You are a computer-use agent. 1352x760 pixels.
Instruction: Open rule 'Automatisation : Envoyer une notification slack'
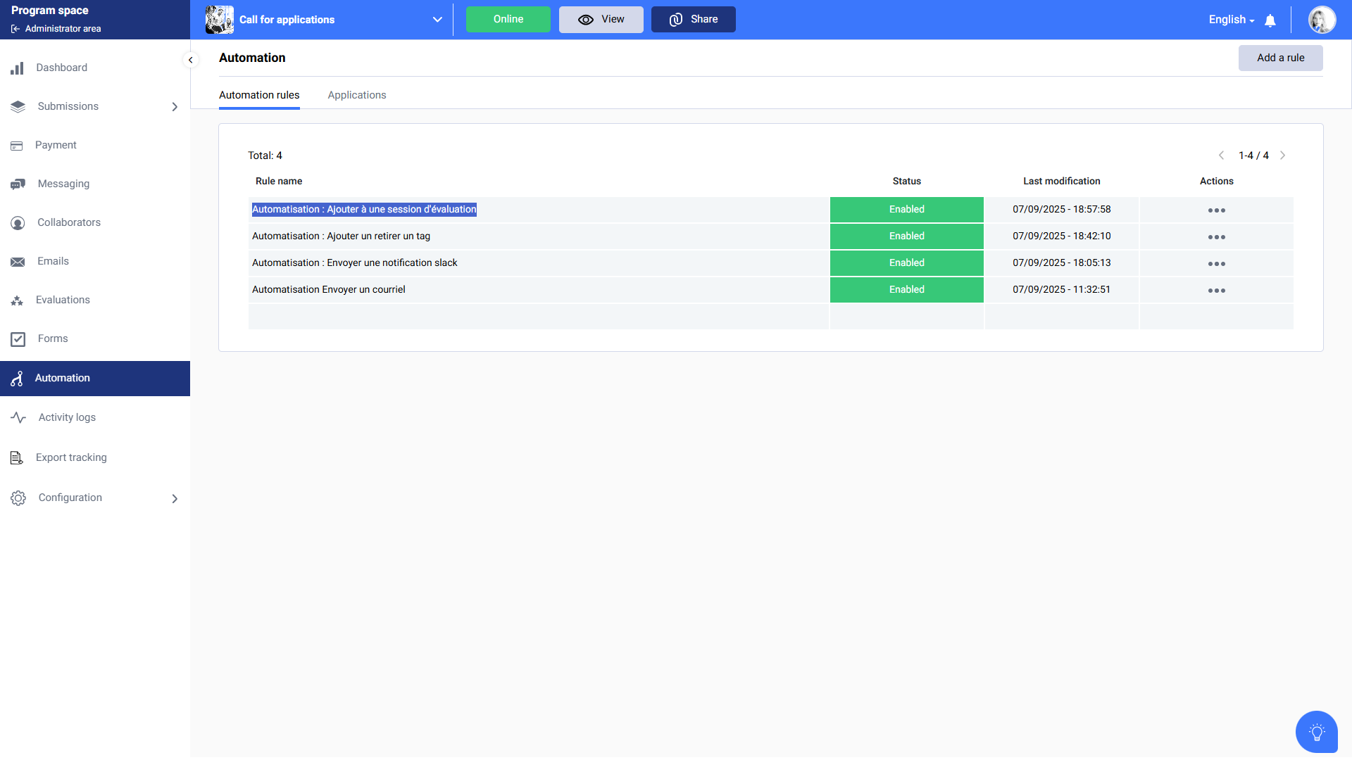click(x=354, y=263)
